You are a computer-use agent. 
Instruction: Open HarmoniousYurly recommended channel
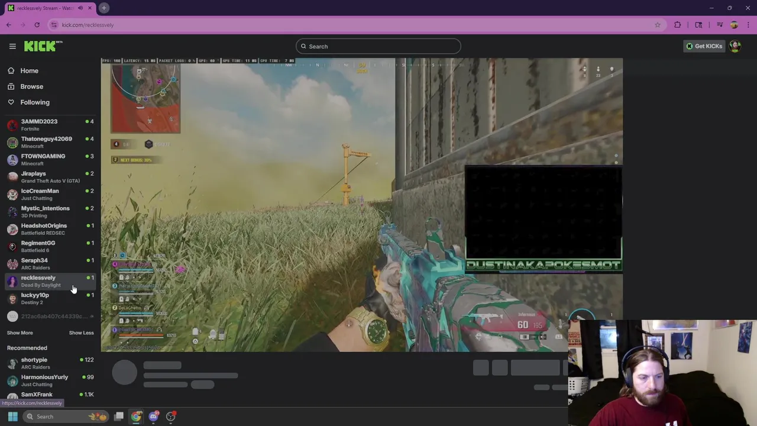pyautogui.click(x=50, y=380)
